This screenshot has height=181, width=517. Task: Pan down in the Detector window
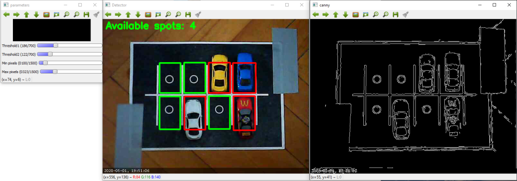138,14
